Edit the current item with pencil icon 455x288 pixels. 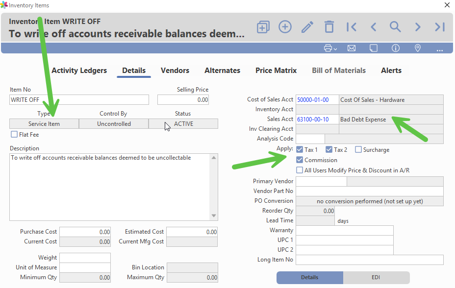307,27
